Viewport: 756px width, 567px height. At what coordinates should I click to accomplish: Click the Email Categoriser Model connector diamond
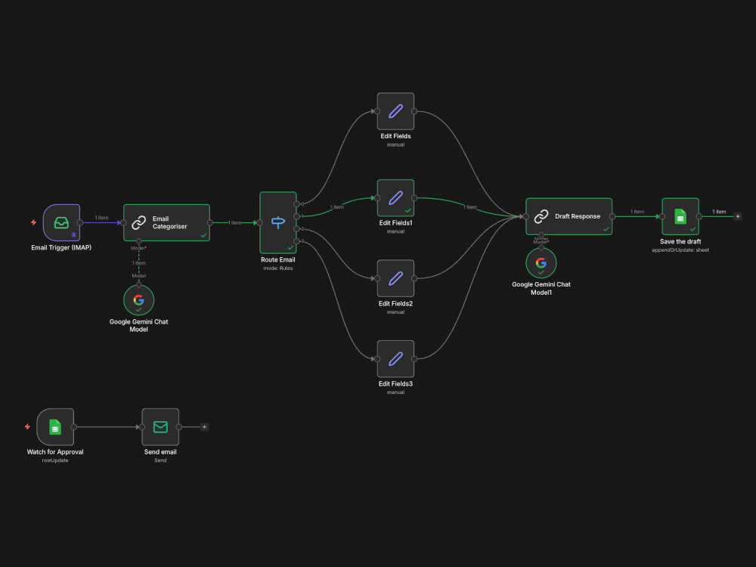click(x=139, y=241)
